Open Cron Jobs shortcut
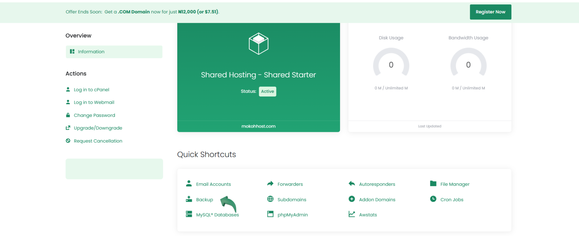 pos(452,200)
